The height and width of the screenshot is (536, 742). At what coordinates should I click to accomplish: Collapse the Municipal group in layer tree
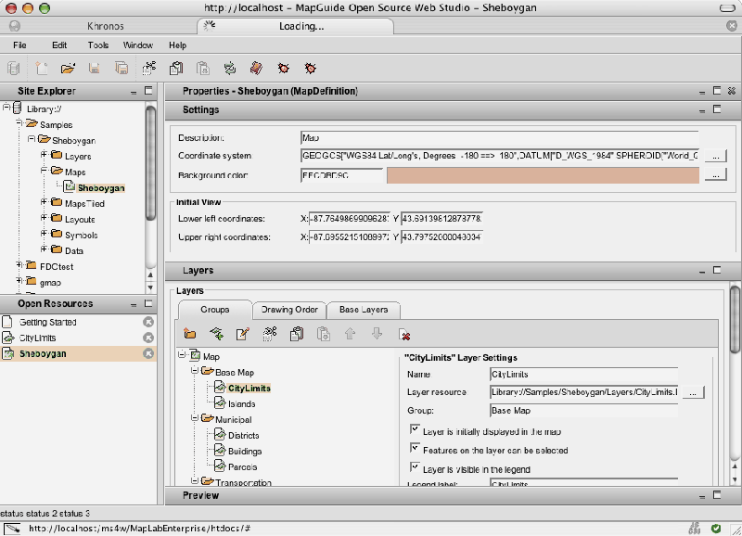193,419
